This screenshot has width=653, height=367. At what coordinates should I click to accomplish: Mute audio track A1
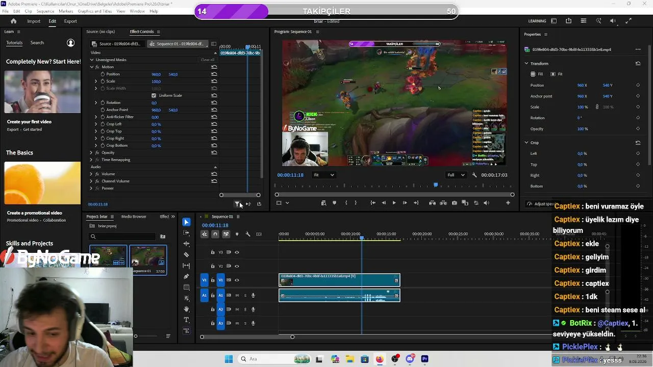click(x=237, y=295)
